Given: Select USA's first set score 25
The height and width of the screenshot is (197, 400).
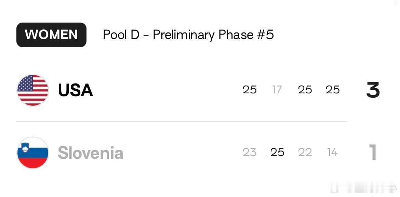Looking at the screenshot, I should pos(250,90).
